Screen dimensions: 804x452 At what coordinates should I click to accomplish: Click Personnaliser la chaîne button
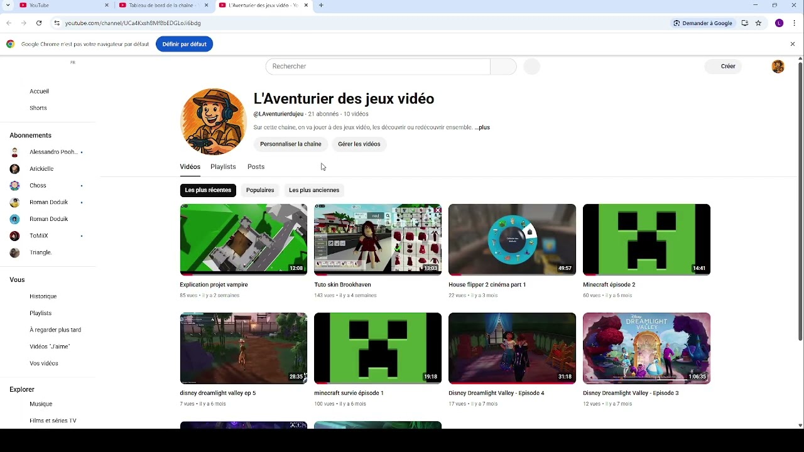pyautogui.click(x=291, y=144)
